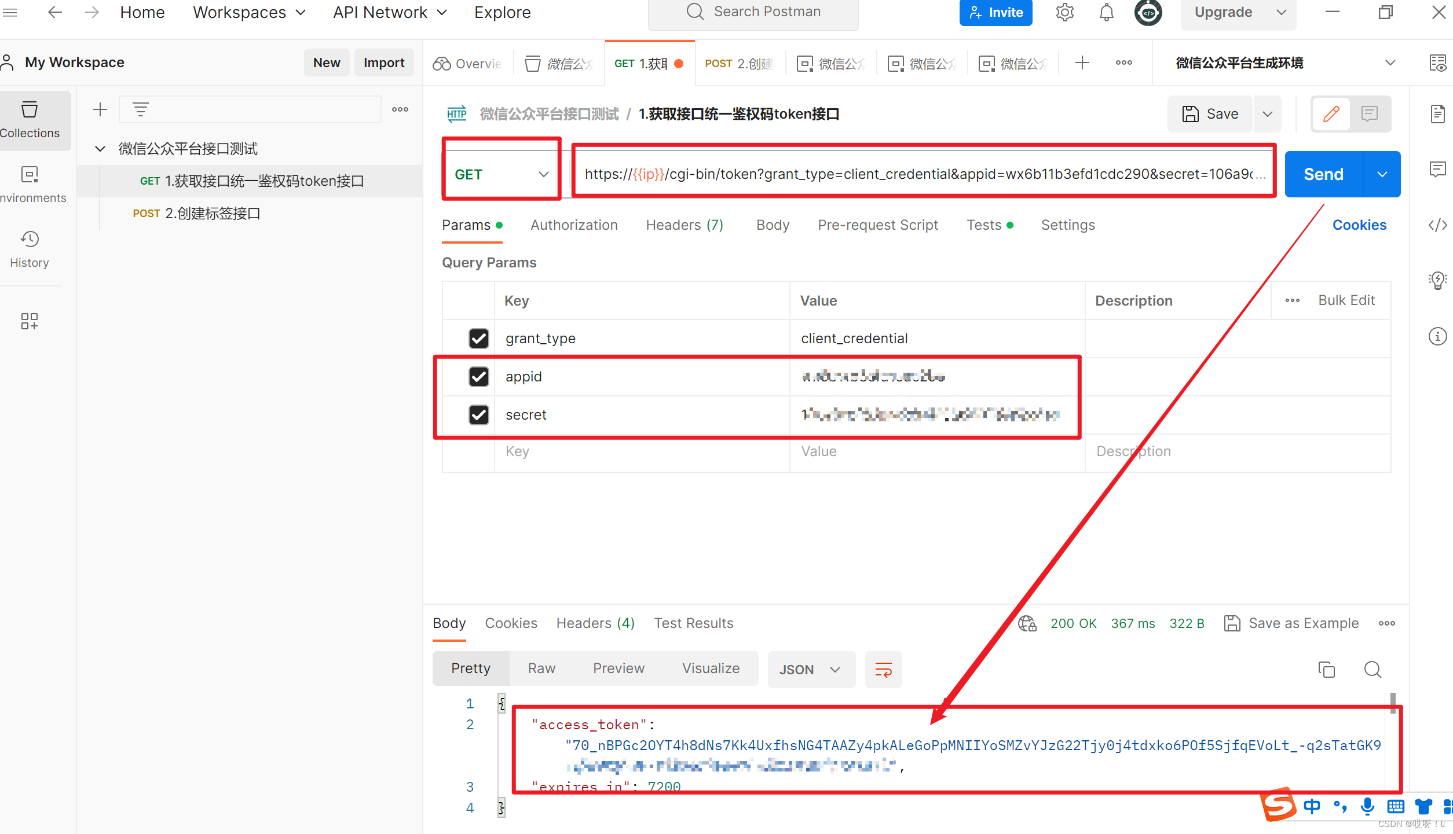Uncheck the secret parameter checkbox
Viewport: 1453px width, 834px height.
479,414
